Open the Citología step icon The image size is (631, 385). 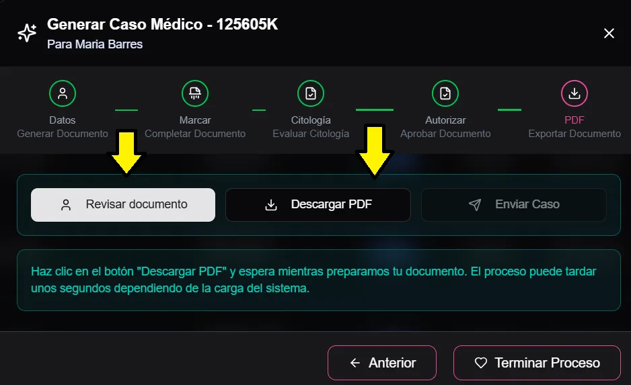coord(311,93)
